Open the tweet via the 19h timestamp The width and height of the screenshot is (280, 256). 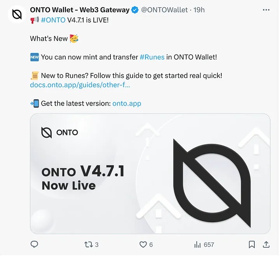pos(199,10)
